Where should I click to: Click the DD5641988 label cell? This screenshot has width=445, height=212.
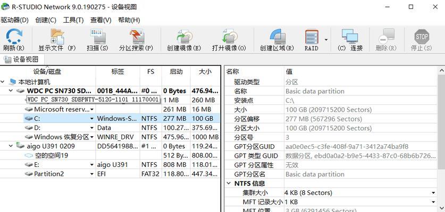point(118,146)
